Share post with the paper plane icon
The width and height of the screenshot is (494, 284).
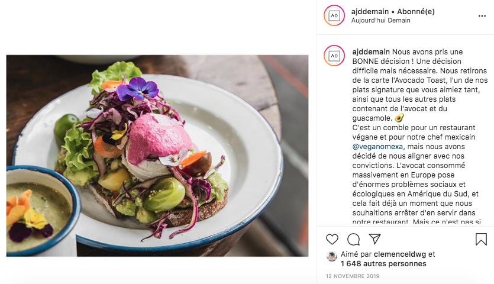click(x=375, y=239)
